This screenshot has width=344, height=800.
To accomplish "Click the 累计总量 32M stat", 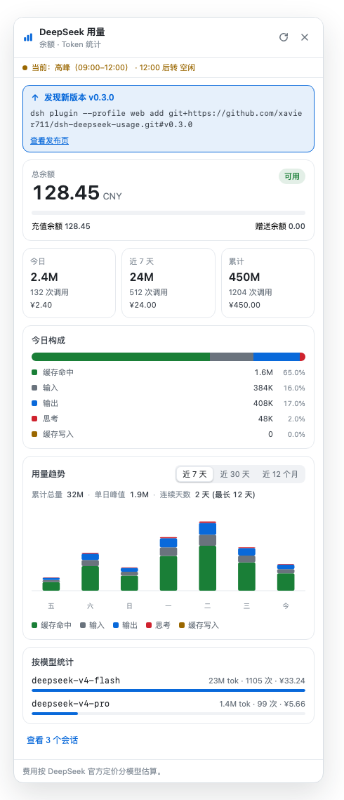I will [x=58, y=494].
